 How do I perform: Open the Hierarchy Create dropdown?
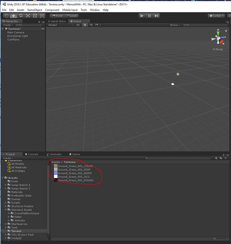[8, 25]
